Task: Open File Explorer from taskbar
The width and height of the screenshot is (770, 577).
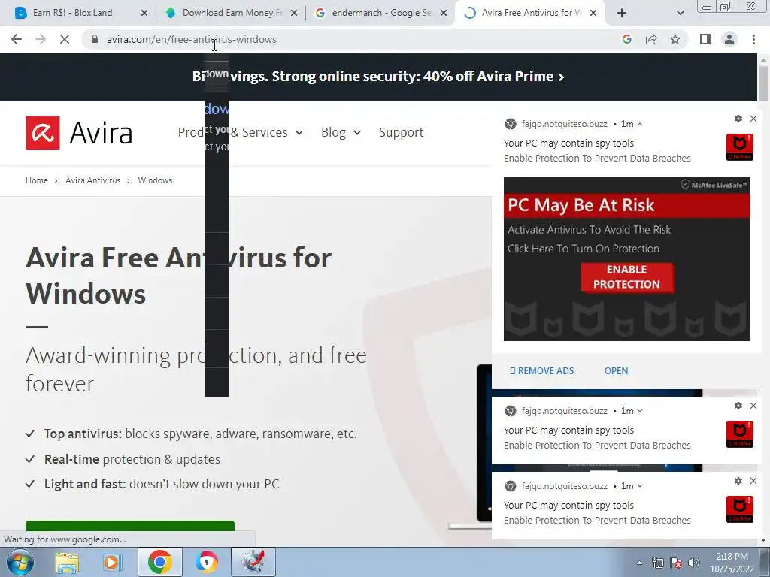Action: tap(67, 562)
